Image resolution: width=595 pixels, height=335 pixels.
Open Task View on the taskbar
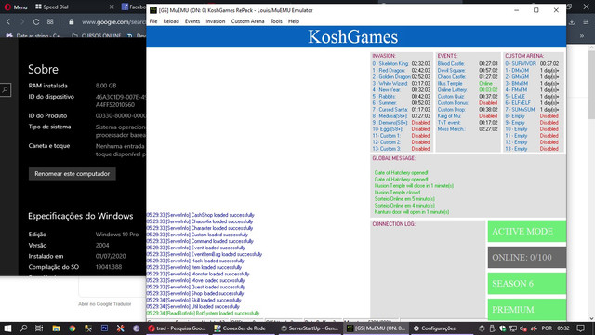tap(39, 328)
